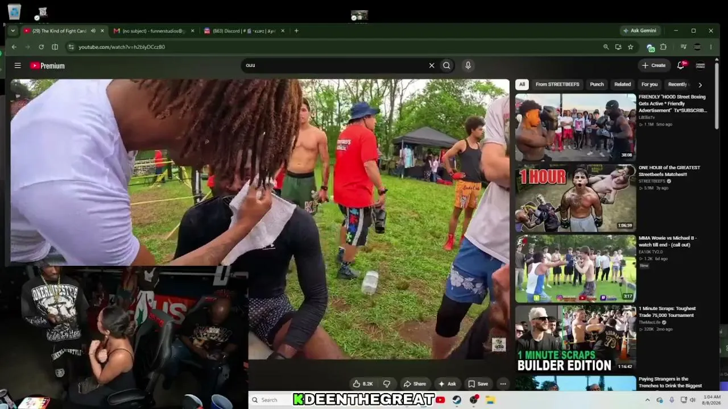This screenshot has width=728, height=409.
Task: Close the Discord tab
Action: pos(283,31)
